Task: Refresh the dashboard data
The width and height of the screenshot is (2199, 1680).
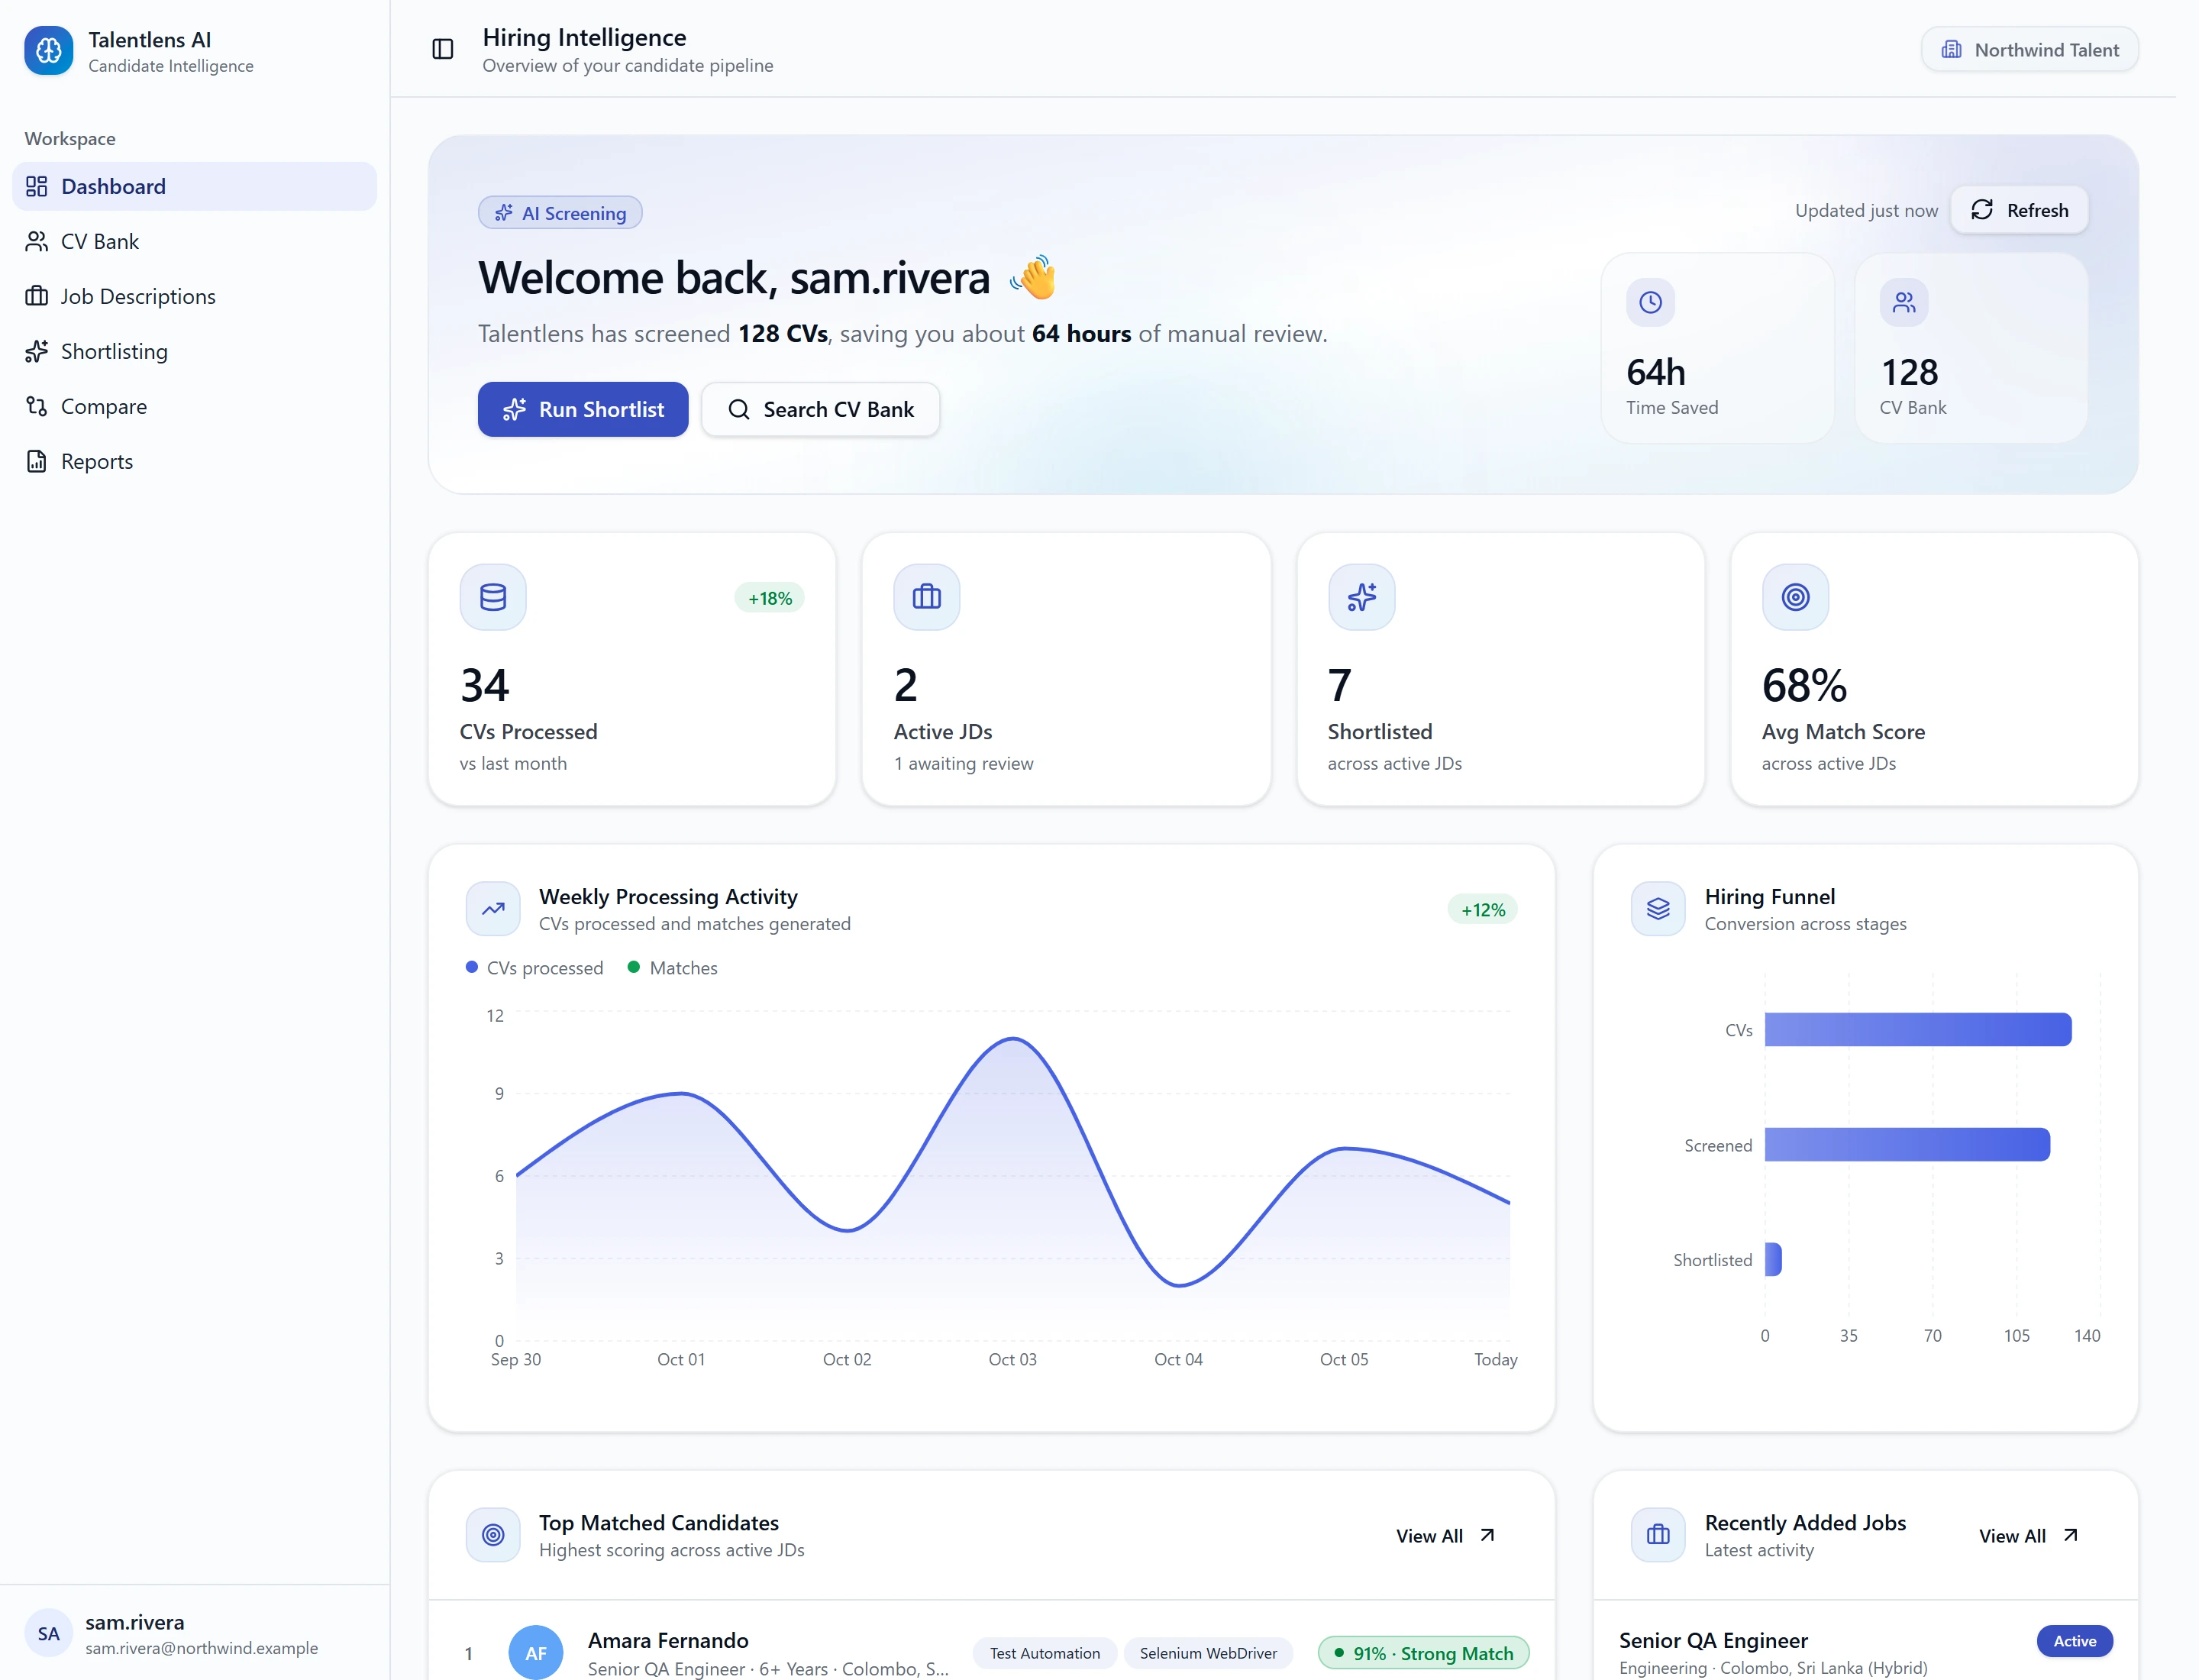Action: (x=2019, y=210)
